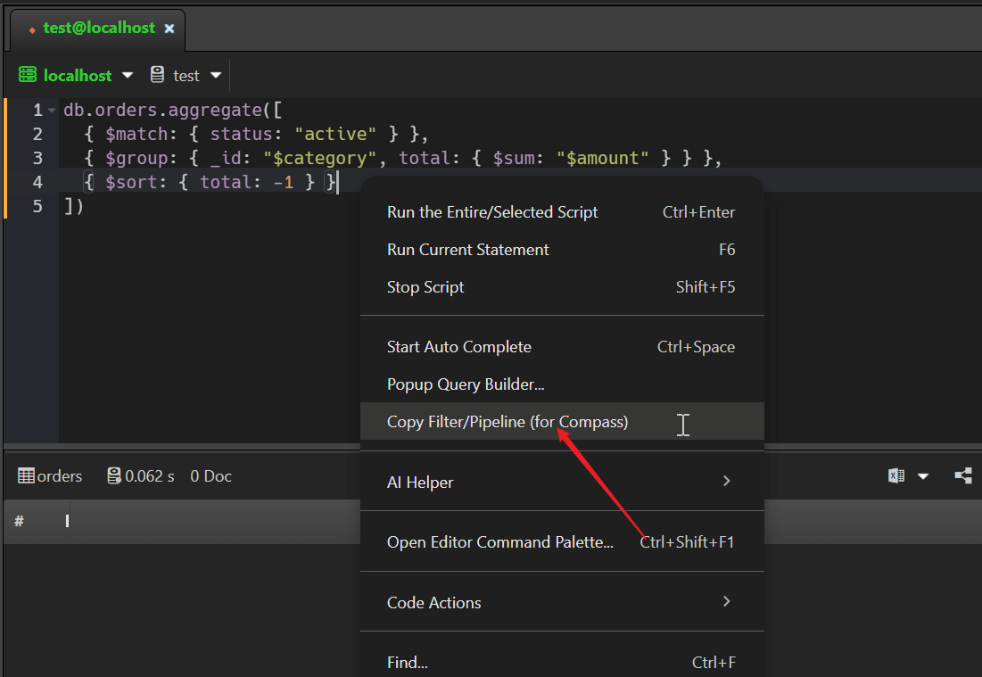Open Editor Command Palette... entry
This screenshot has width=982, height=677.
coord(562,542)
